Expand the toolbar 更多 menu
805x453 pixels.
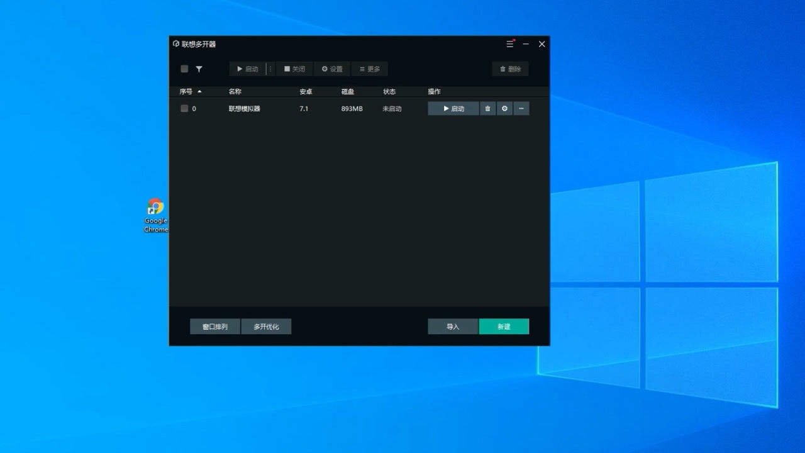pyautogui.click(x=370, y=69)
